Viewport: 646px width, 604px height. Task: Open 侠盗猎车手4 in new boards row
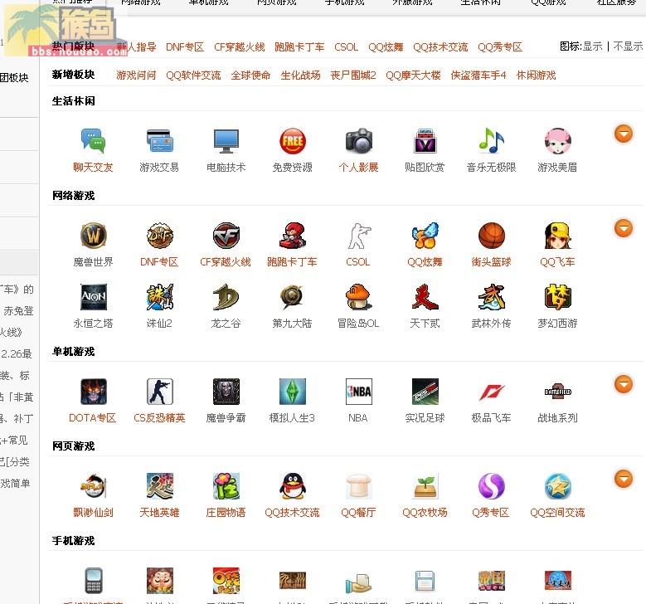point(478,75)
